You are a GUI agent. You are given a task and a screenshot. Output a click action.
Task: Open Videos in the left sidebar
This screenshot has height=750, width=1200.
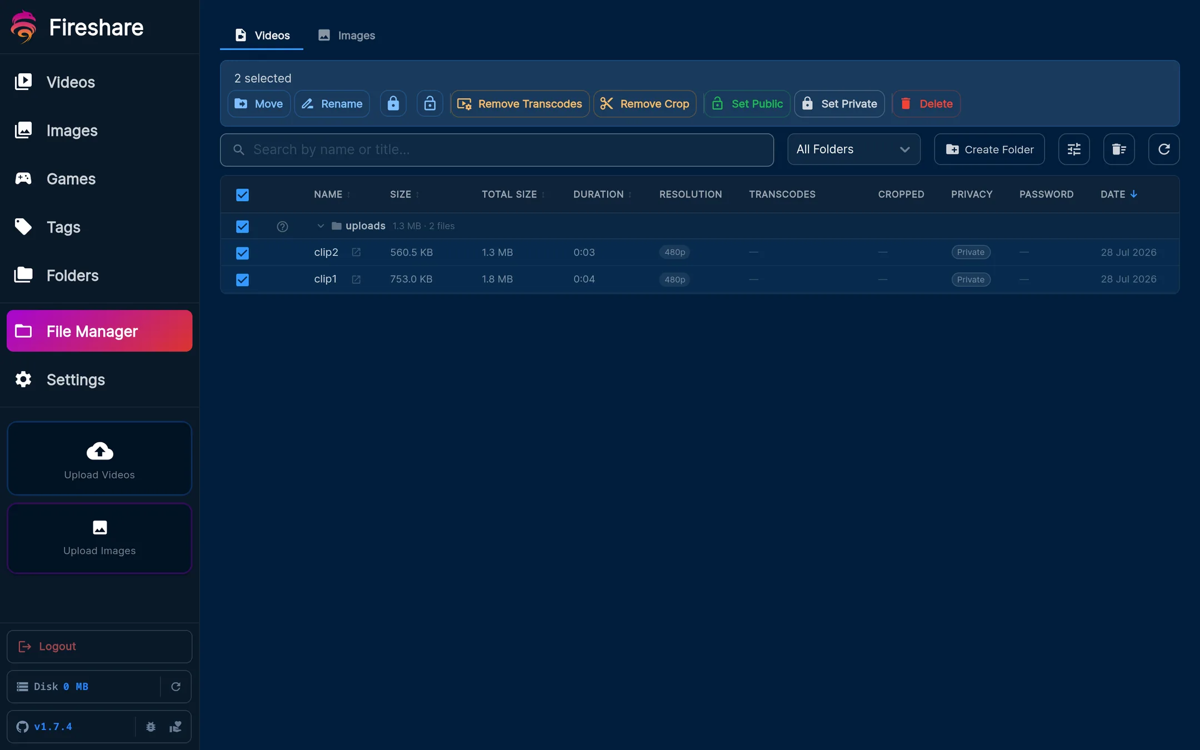100,82
